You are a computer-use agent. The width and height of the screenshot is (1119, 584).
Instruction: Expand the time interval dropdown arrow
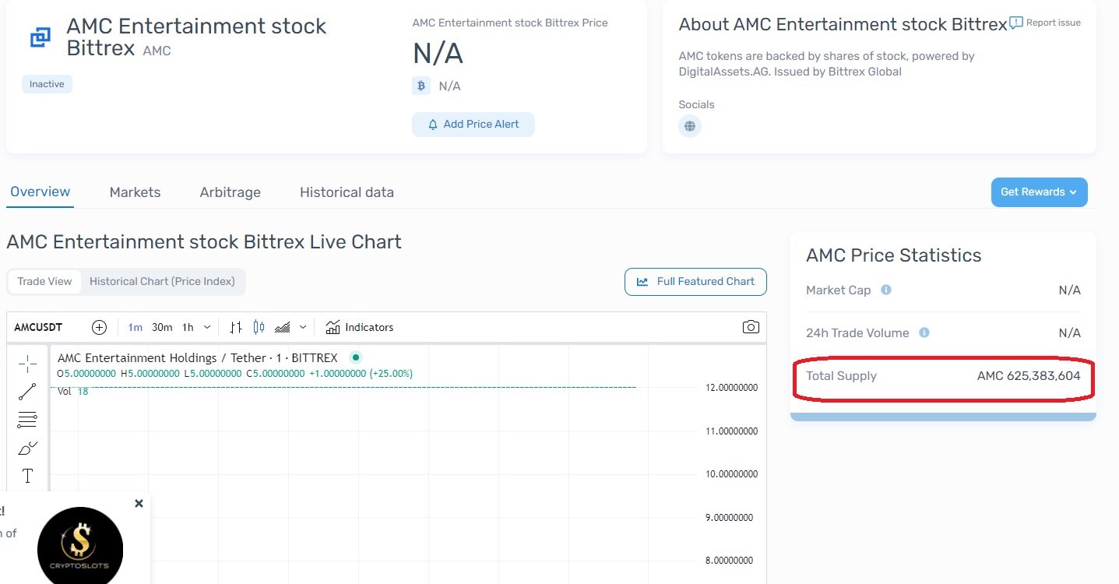(207, 327)
